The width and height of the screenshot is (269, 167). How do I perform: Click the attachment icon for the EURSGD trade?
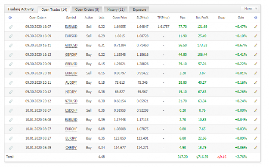(x=11, y=36)
